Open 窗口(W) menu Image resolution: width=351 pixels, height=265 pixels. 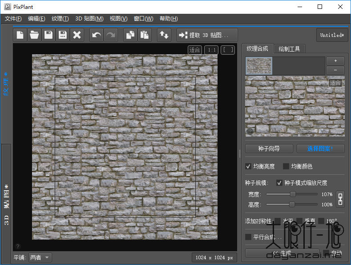144,19
